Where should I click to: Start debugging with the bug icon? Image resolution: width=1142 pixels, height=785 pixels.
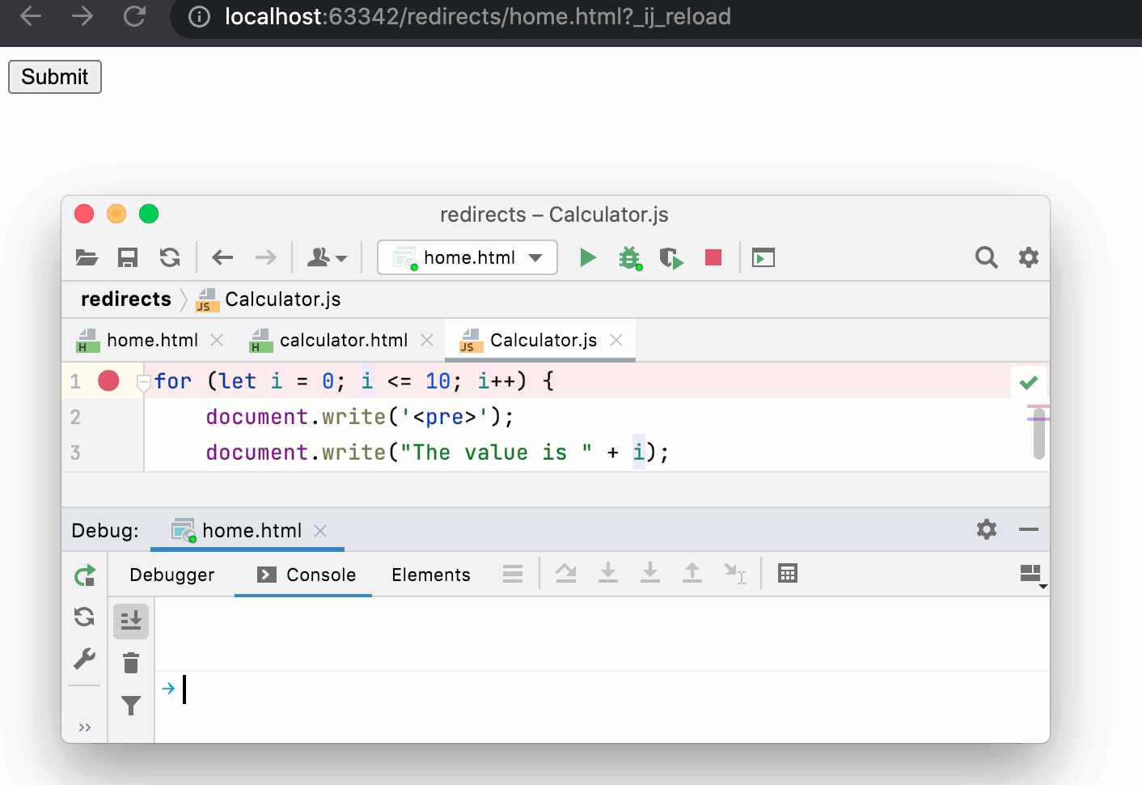click(629, 257)
